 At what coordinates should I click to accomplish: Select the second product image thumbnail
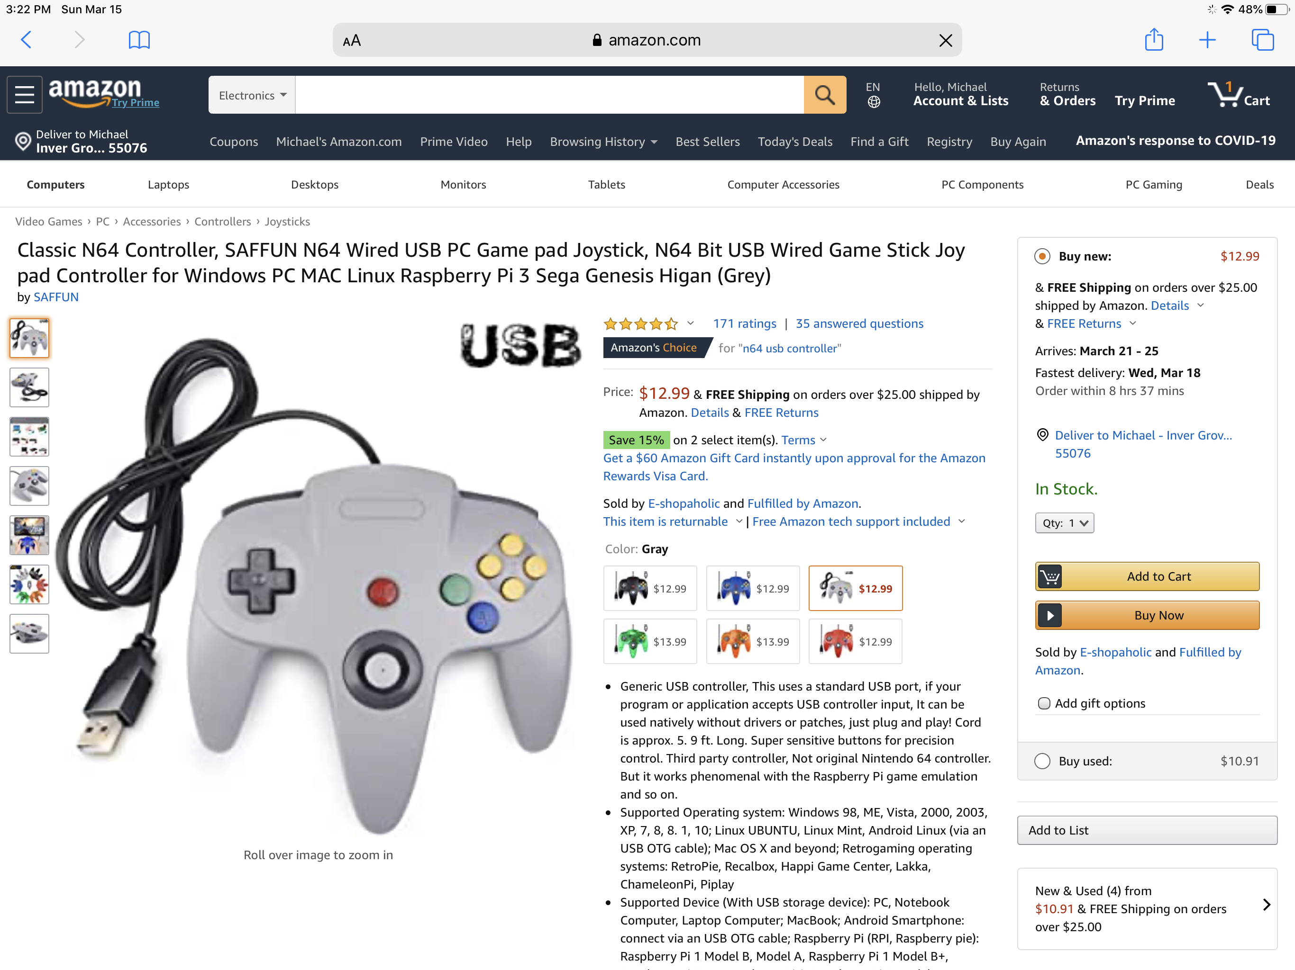29,387
